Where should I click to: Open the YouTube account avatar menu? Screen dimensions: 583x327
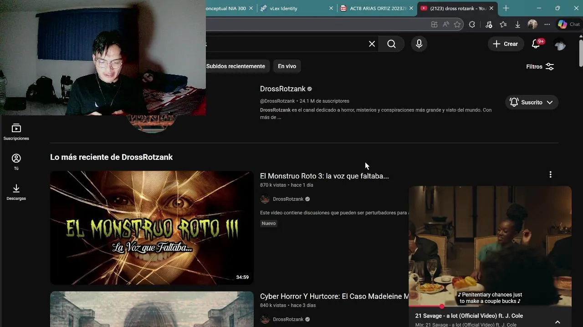560,44
